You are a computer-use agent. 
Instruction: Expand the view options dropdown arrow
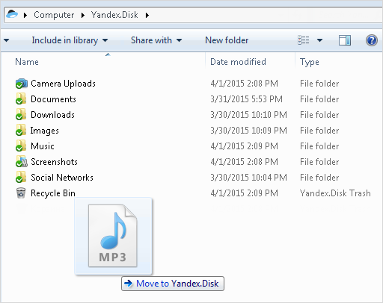click(x=319, y=40)
